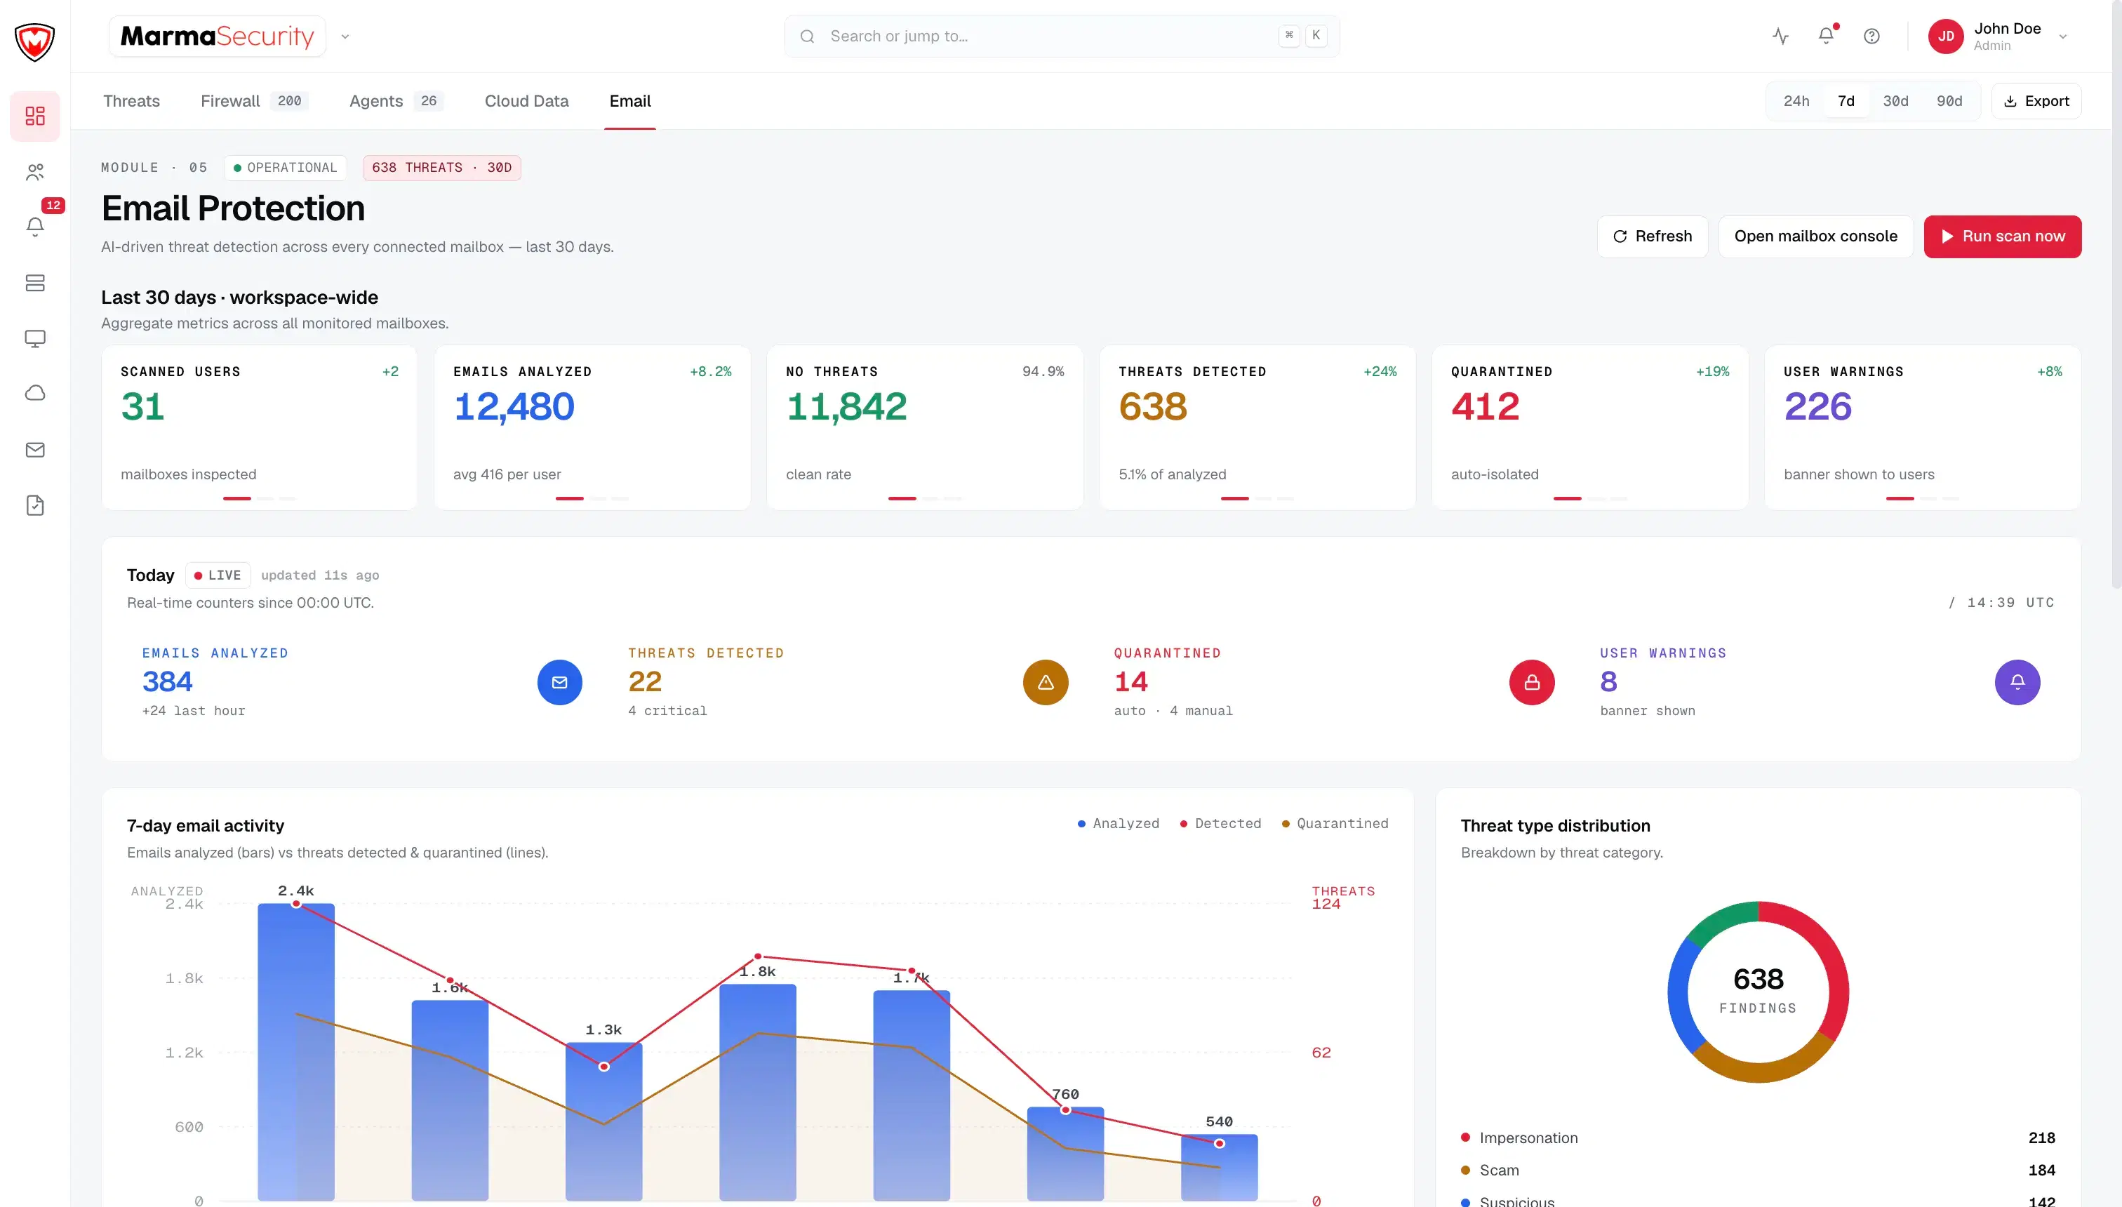Select the 90d time range
The height and width of the screenshot is (1207, 2122).
(1949, 101)
